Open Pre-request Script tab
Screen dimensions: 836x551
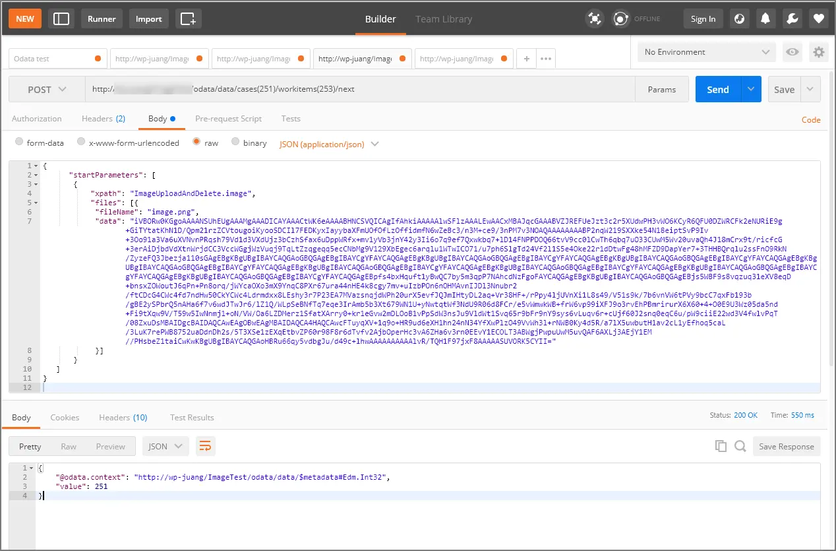(x=228, y=119)
